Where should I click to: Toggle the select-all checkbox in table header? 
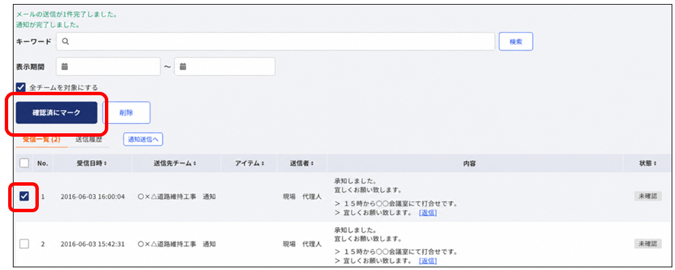tap(25, 163)
